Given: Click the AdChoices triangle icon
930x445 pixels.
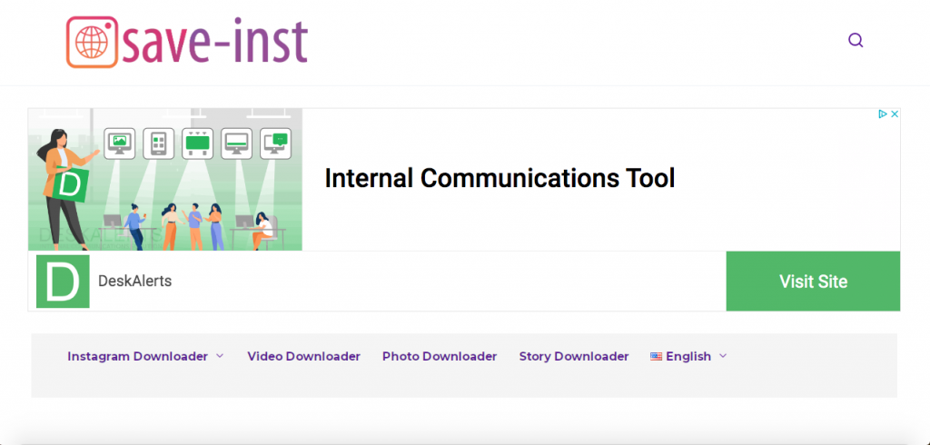Looking at the screenshot, I should coord(882,114).
